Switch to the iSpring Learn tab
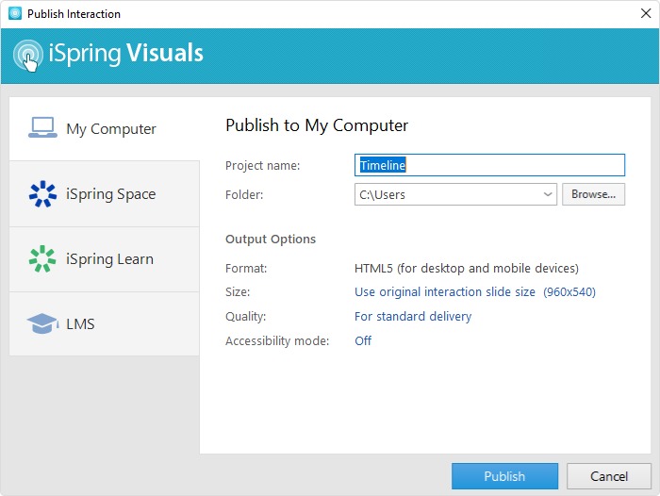This screenshot has height=496, width=660. click(x=109, y=259)
